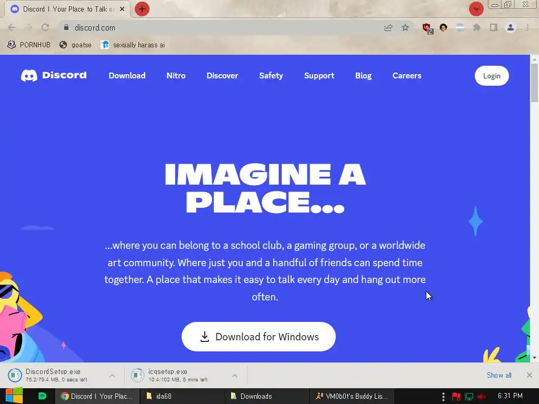539x404 pixels.
Task: Toggle the browser side panel
Action: [x=494, y=27]
